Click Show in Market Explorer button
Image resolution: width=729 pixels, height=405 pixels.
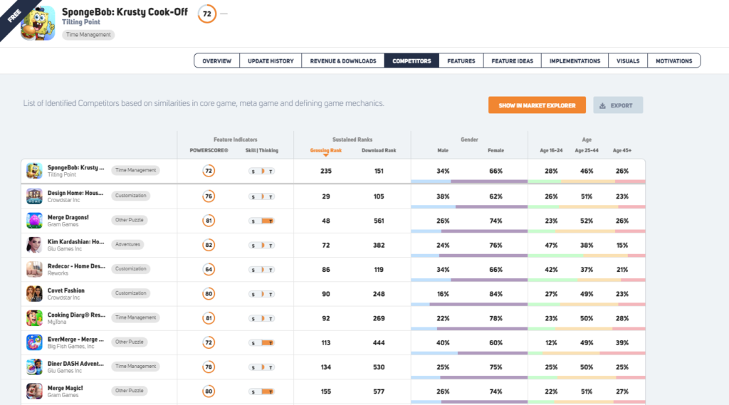537,105
